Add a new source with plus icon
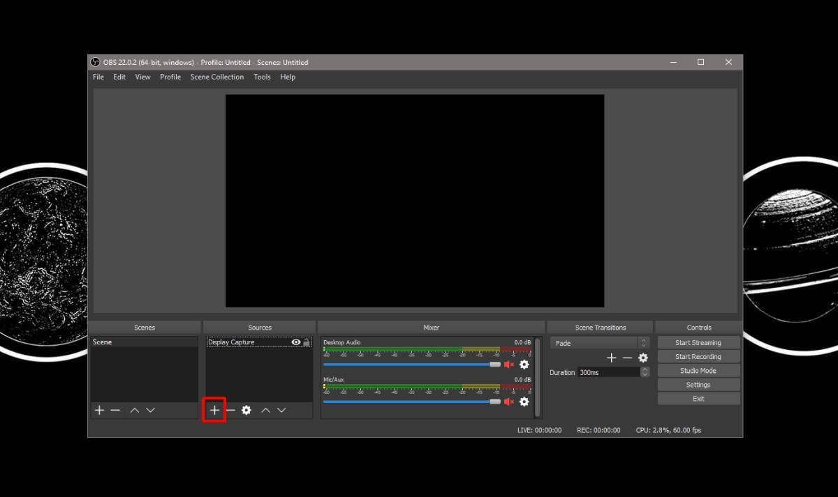 [214, 411]
